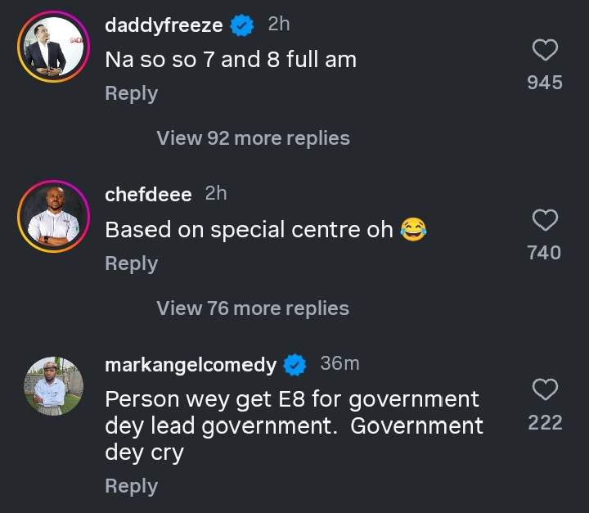Reply to daddyfreeze's comment
This screenshot has height=513, width=589.
[131, 94]
